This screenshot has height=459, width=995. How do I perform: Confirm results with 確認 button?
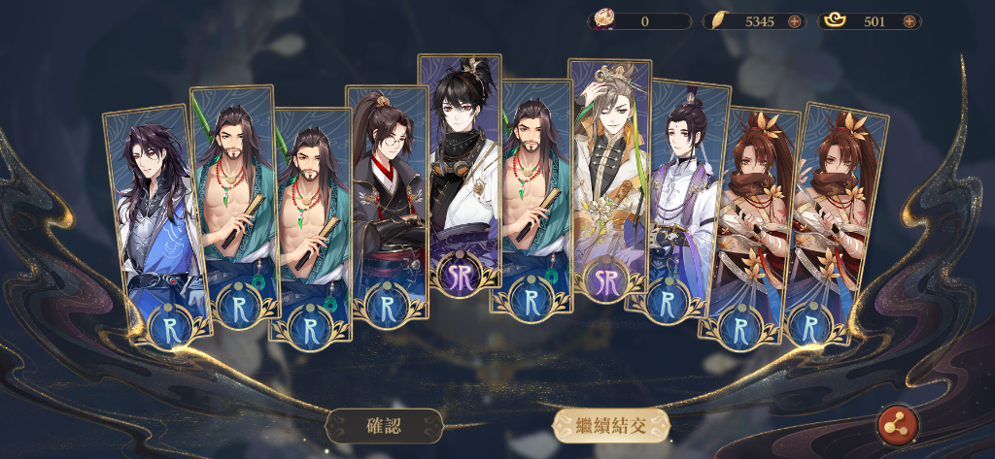(384, 425)
